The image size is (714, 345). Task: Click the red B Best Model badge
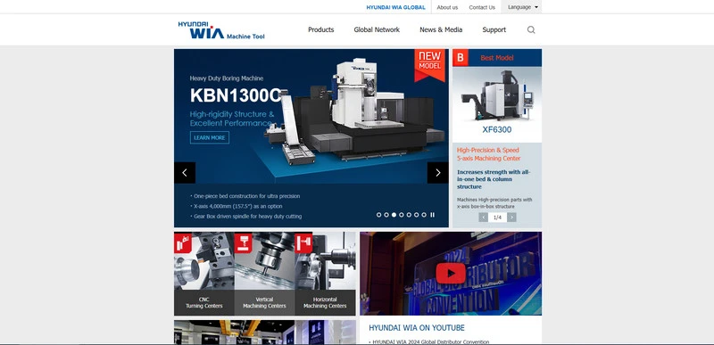460,58
